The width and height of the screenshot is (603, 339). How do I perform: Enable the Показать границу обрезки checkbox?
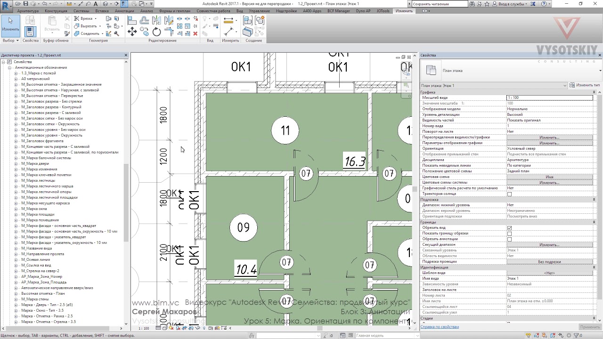(x=509, y=234)
